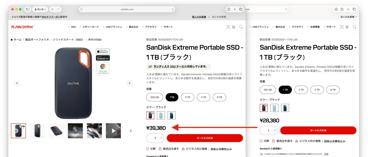This screenshot has height=157, width=368.
Task: Open SSD menu in front window navigation
Action: (x=73, y=27)
